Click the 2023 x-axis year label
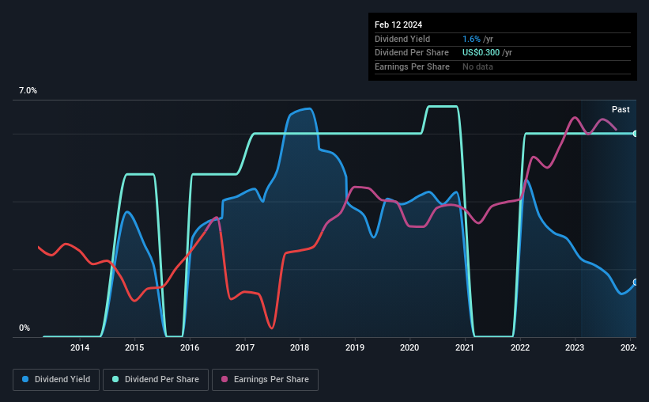 pos(575,347)
